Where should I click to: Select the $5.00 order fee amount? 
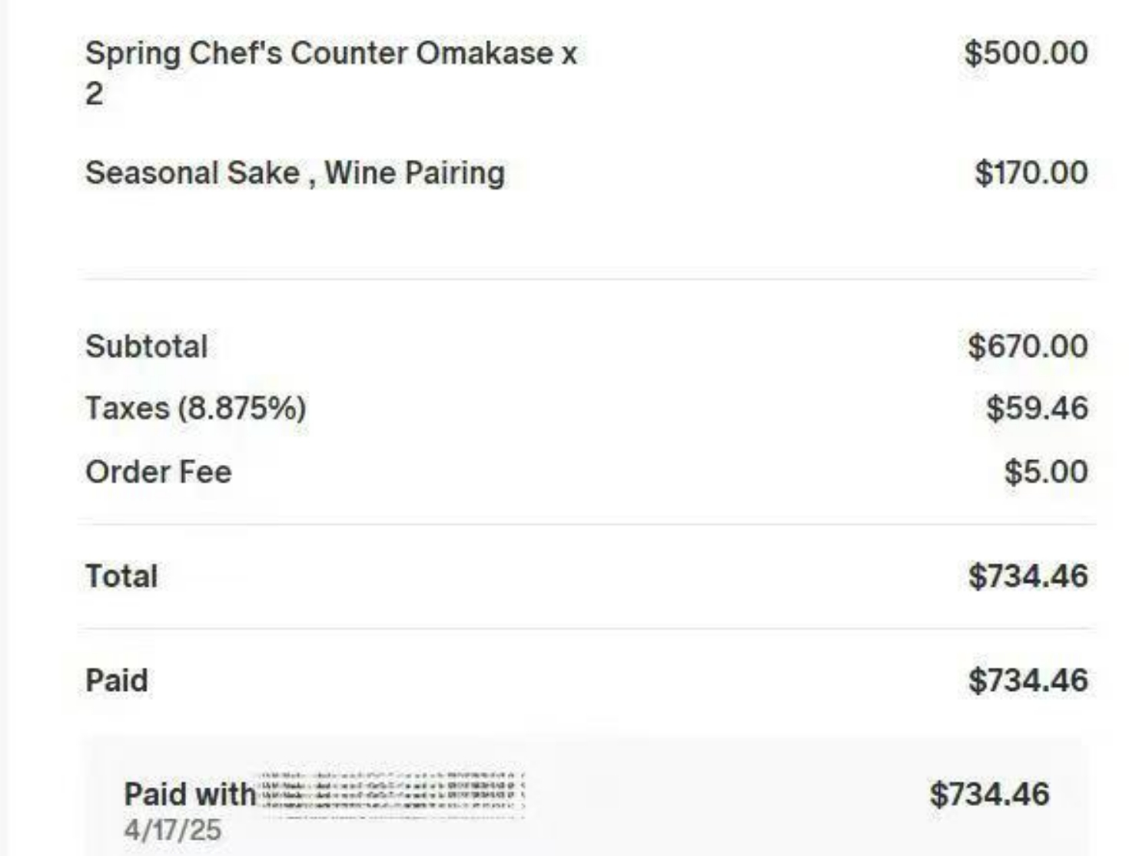(1046, 471)
